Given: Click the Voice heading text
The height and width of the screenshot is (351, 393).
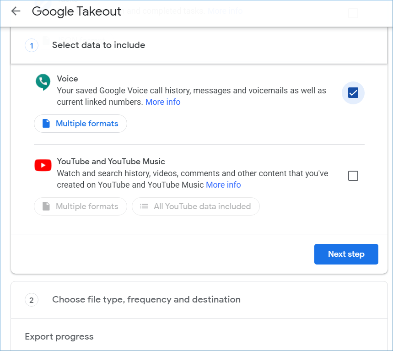Looking at the screenshot, I should pos(67,79).
